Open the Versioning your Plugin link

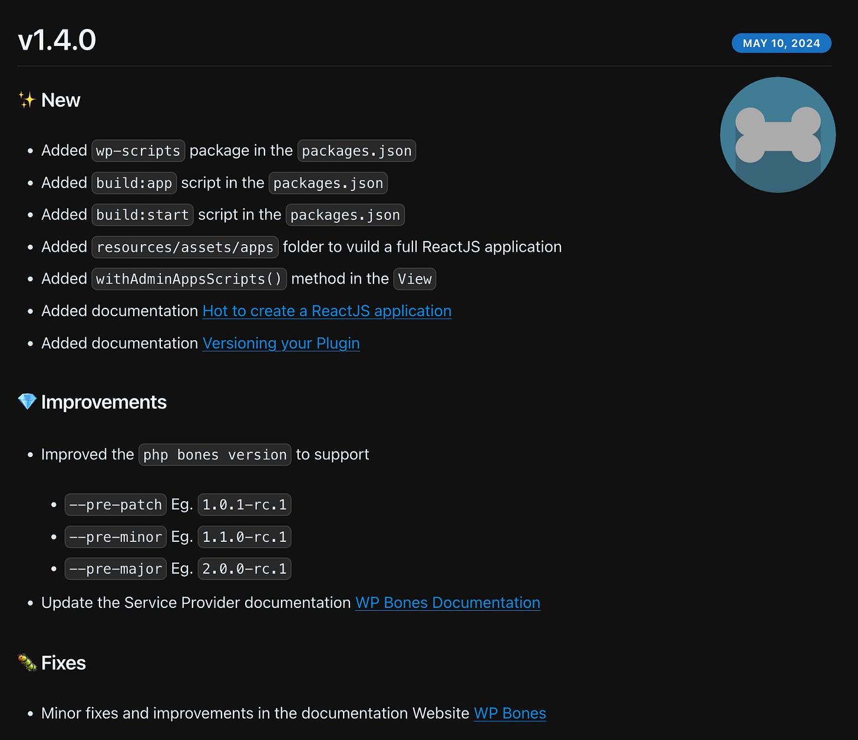click(281, 343)
